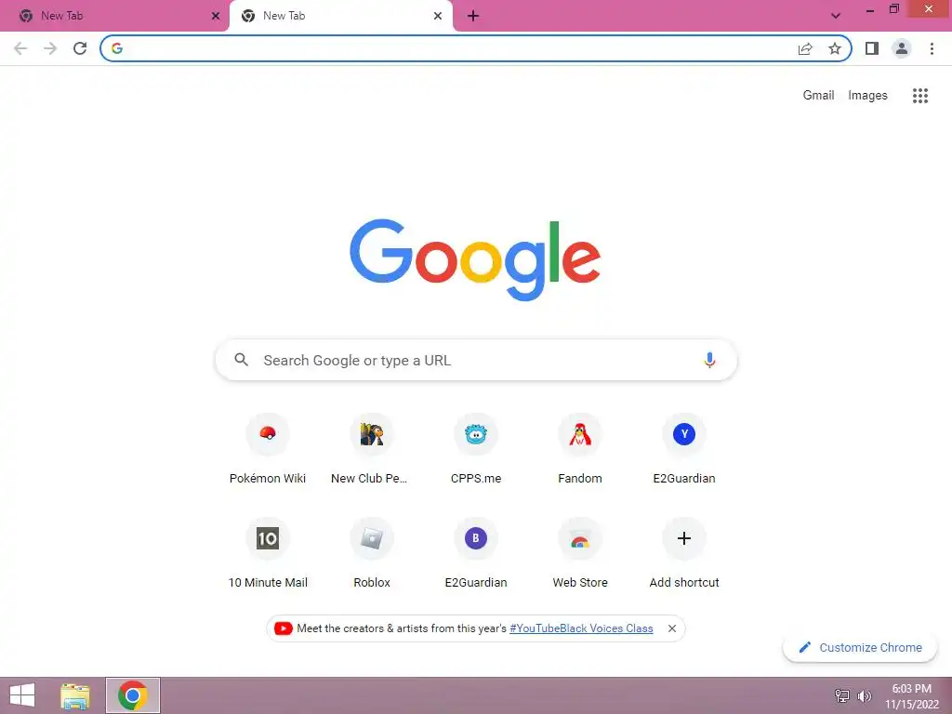Open the profile avatar menu
The image size is (952, 714).
(x=902, y=48)
